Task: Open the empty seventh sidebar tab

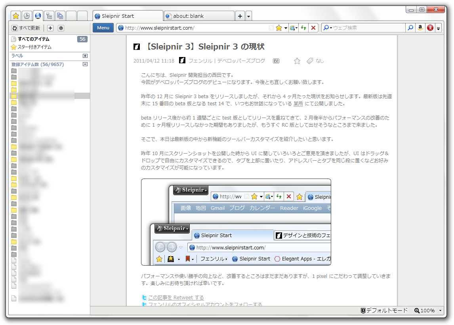Action: coord(82,16)
